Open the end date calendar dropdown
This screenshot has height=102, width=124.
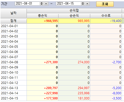87,4
